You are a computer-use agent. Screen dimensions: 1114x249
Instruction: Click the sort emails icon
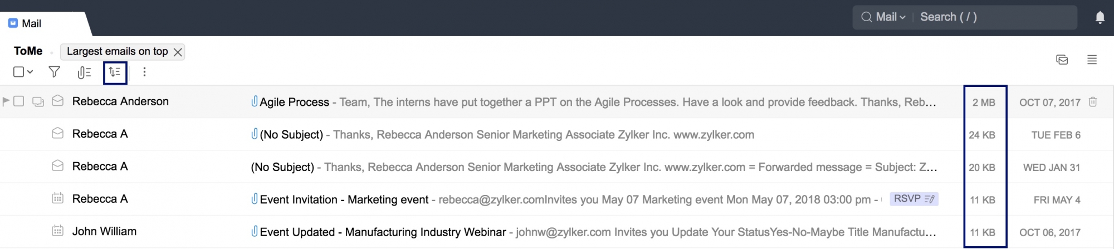click(115, 72)
